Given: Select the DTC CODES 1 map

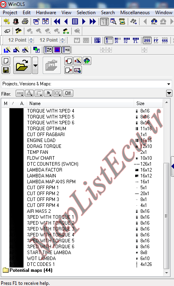Looking at the screenshot, I should coord(41,264).
